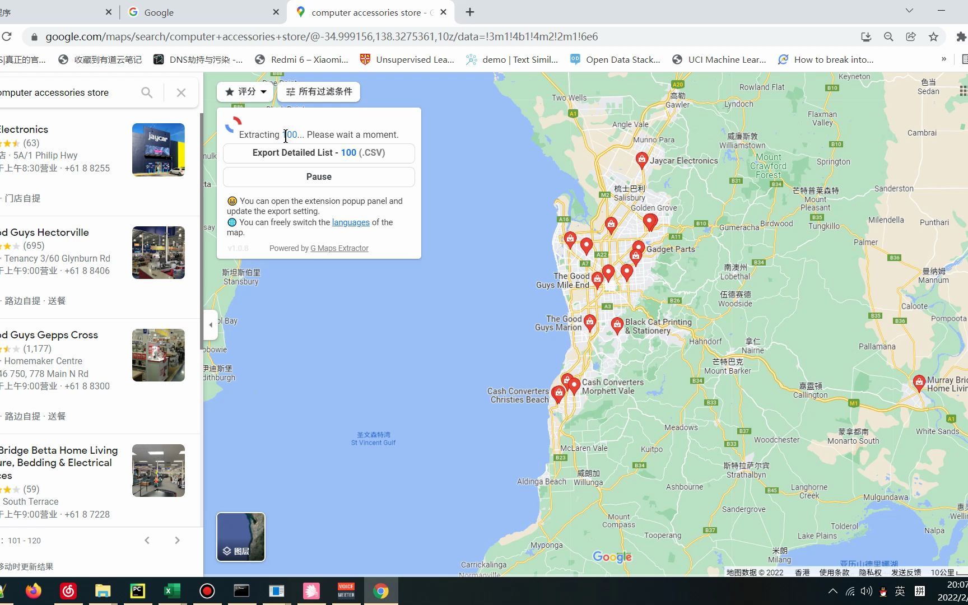The height and width of the screenshot is (605, 968).
Task: Open Good Guys Hectorville photo
Action: pos(159,253)
